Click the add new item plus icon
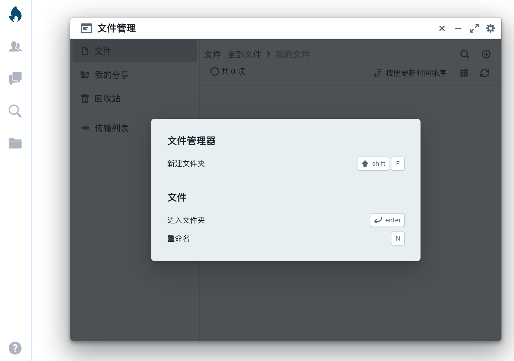This screenshot has width=514, height=361. [486, 54]
